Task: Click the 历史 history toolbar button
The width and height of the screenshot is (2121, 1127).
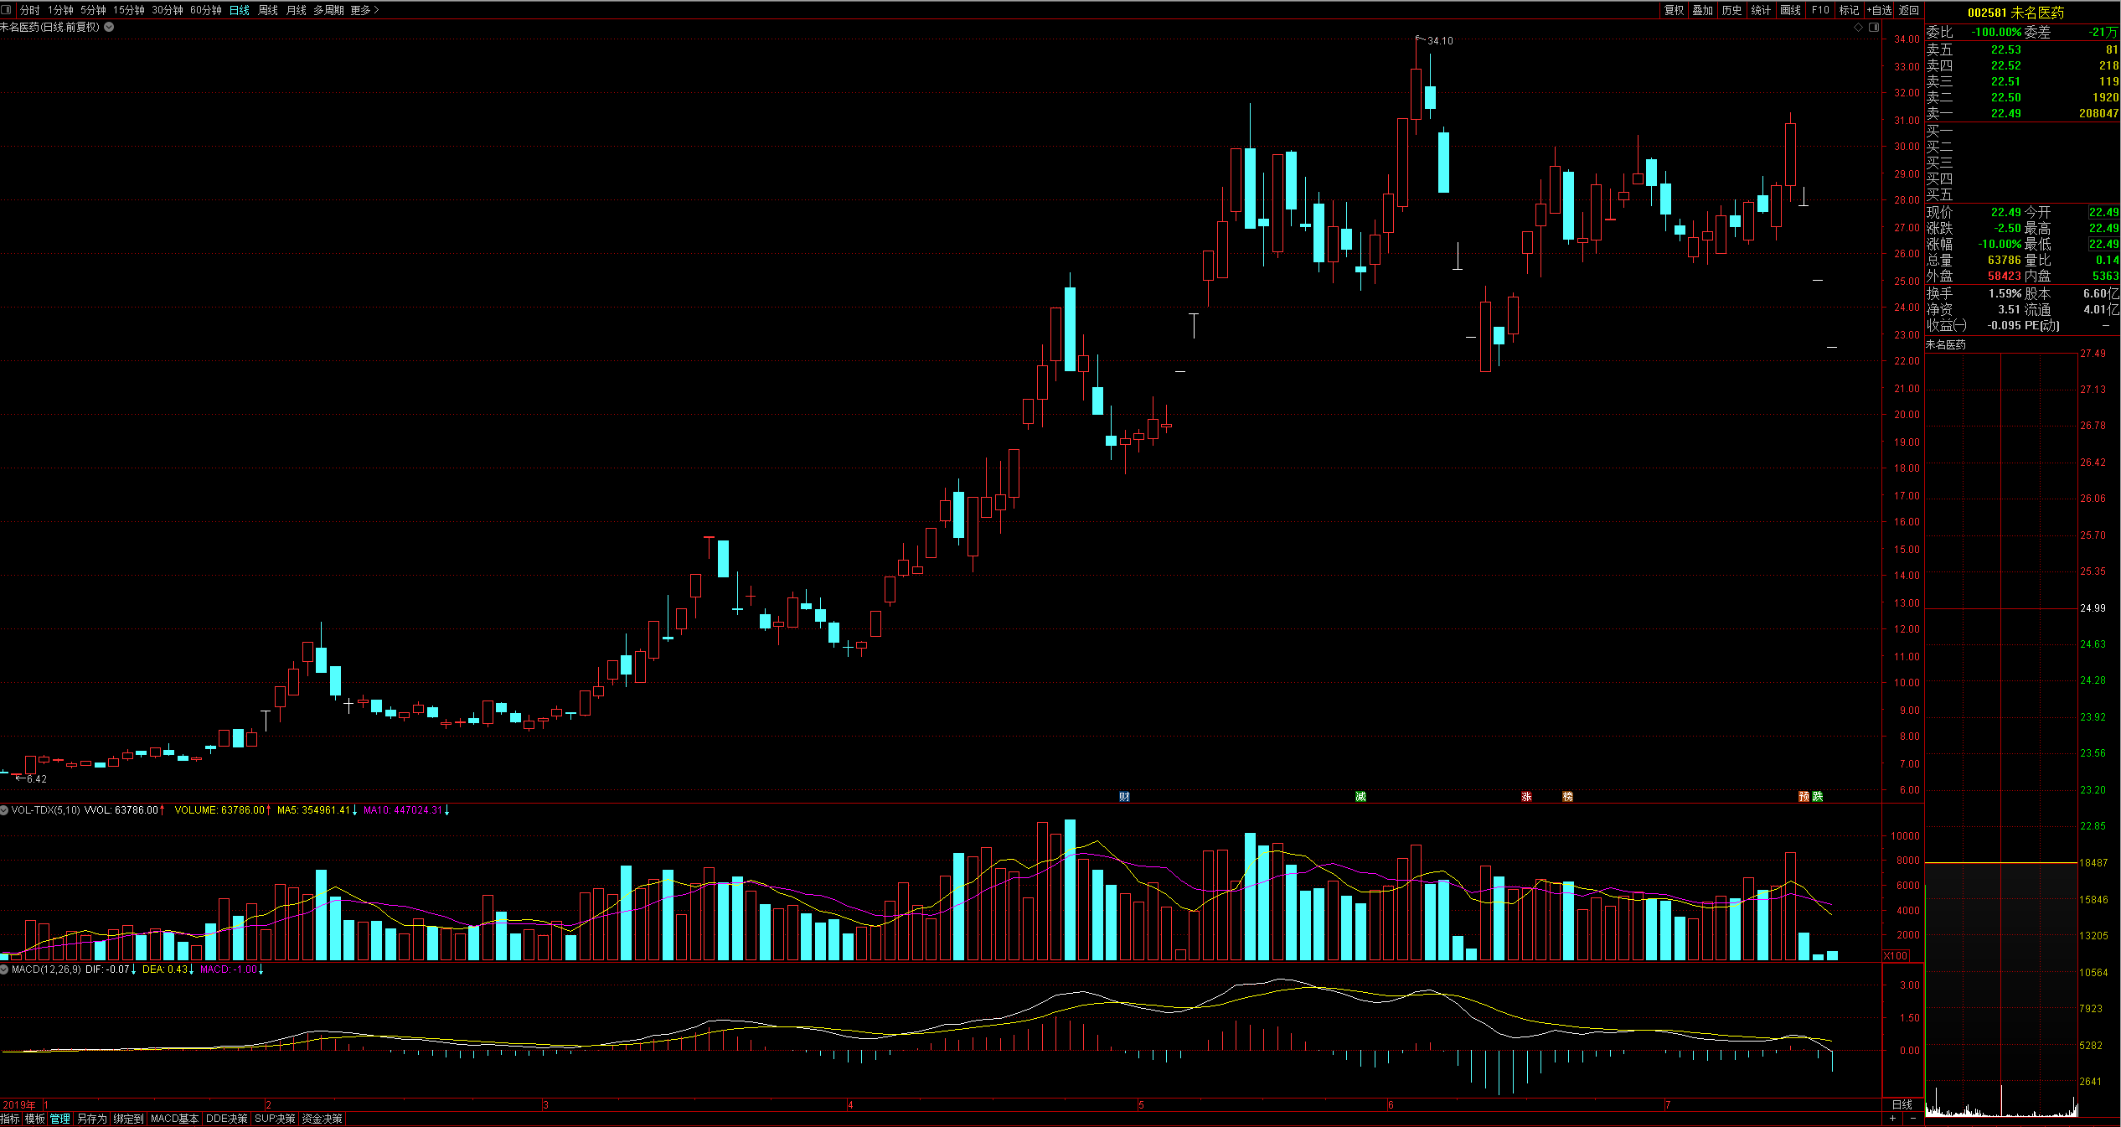Action: coord(1732,10)
